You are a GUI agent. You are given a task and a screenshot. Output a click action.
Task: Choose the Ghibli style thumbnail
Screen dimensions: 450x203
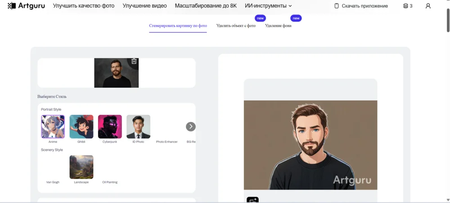(x=81, y=127)
